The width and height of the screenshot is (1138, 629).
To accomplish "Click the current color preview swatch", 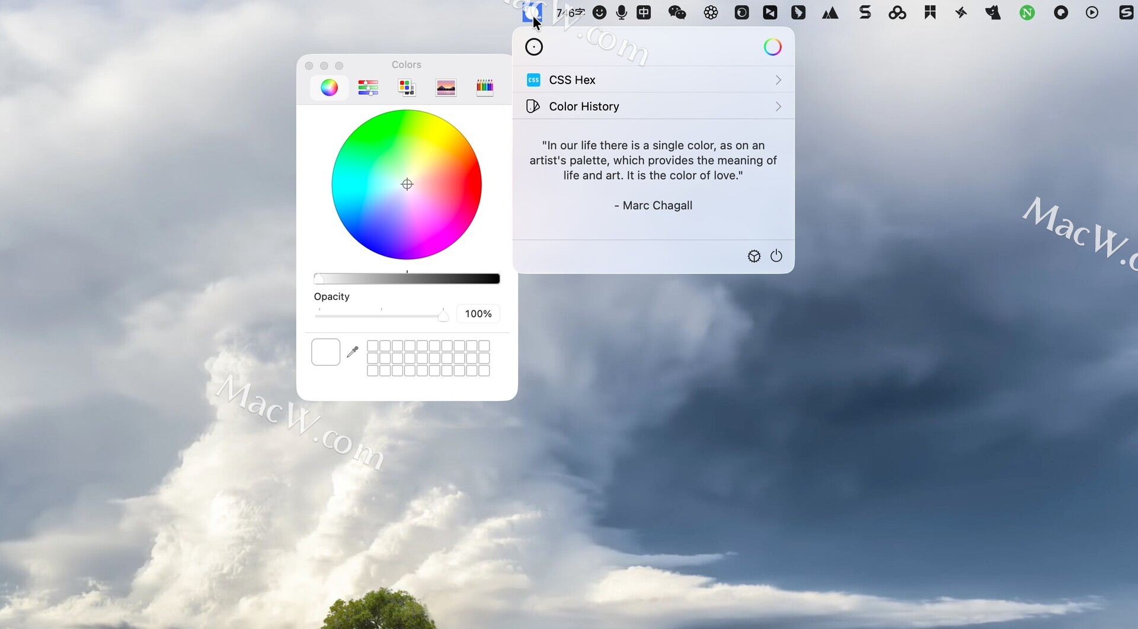I will point(325,352).
